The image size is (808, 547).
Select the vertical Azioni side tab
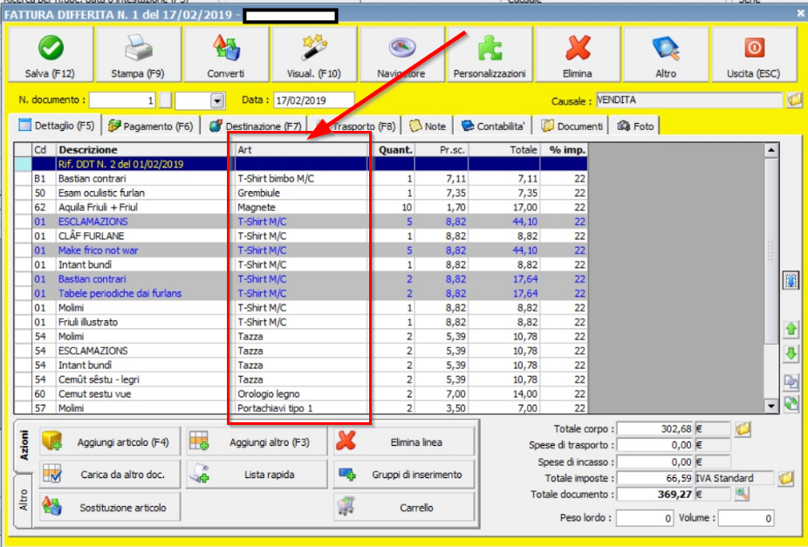tap(24, 446)
